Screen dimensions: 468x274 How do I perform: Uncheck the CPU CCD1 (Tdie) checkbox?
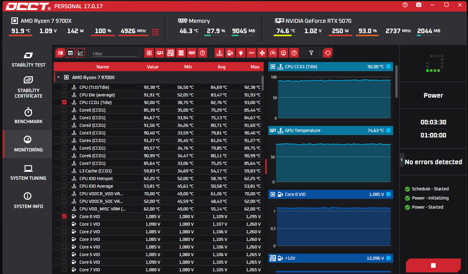click(x=64, y=102)
